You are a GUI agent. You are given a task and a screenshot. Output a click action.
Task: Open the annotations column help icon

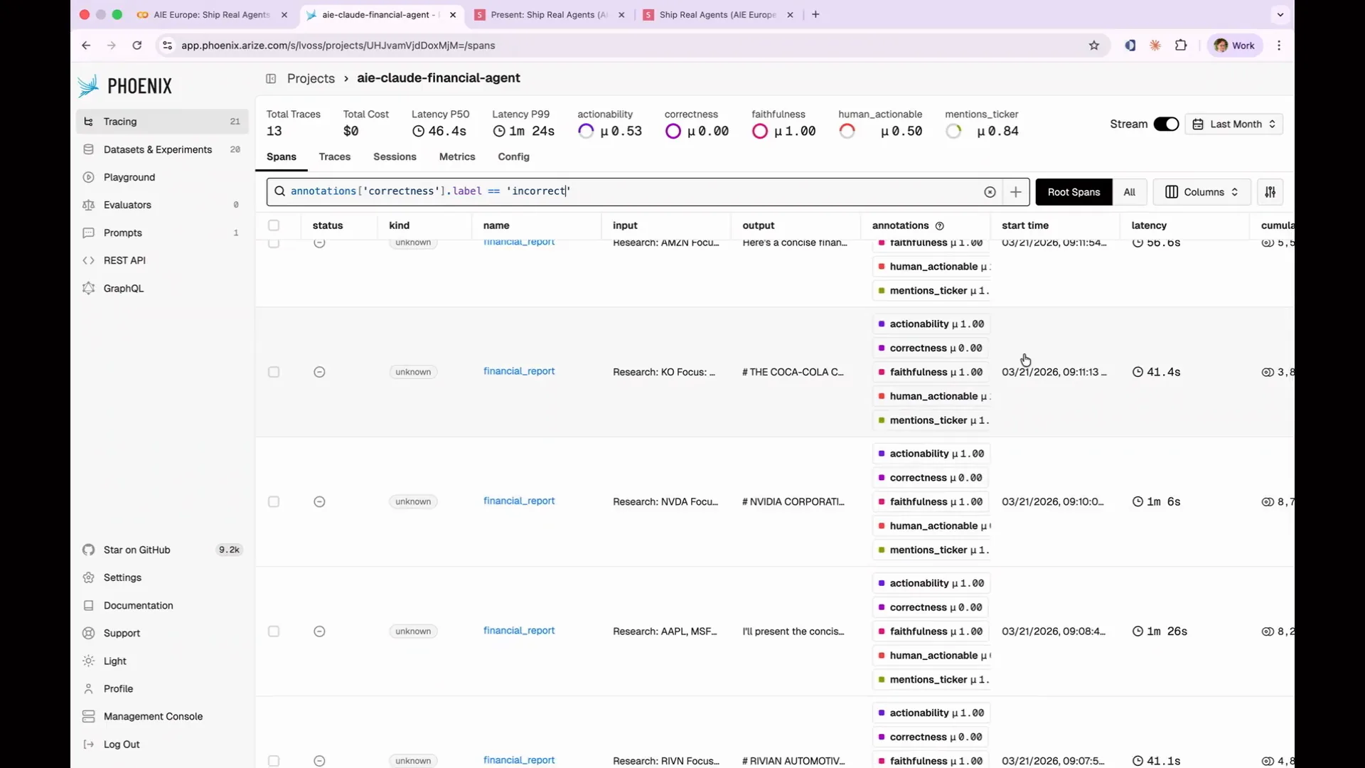(x=940, y=226)
